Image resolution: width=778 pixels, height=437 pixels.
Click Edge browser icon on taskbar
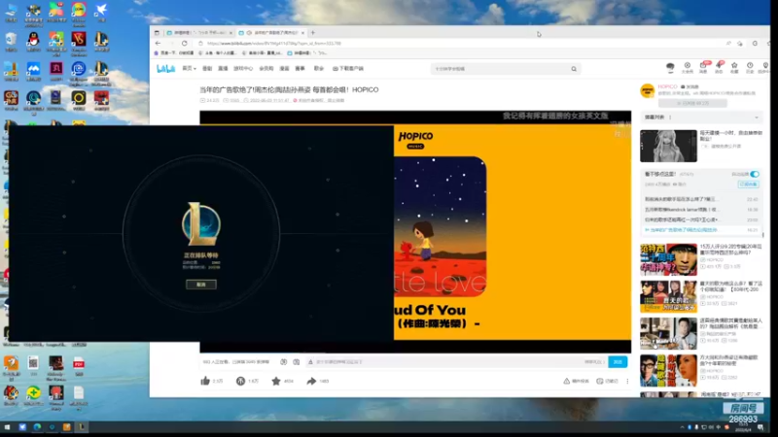(x=37, y=426)
